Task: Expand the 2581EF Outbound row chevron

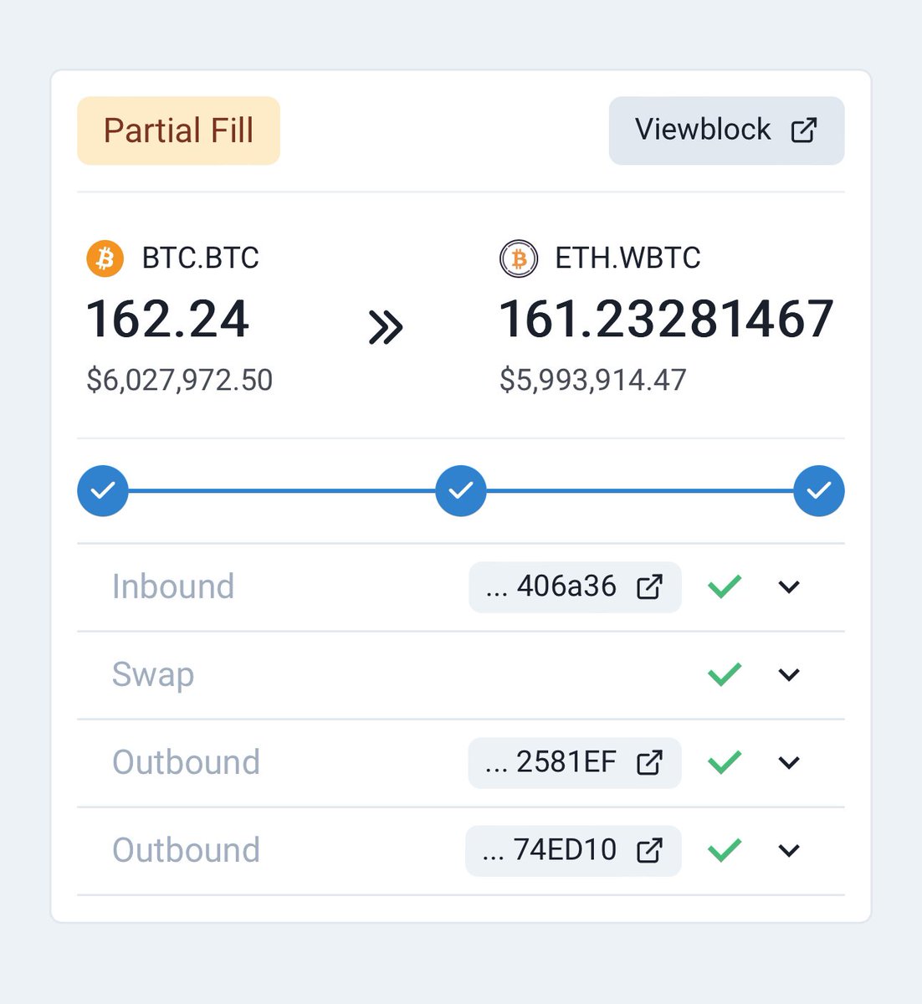Action: (789, 763)
